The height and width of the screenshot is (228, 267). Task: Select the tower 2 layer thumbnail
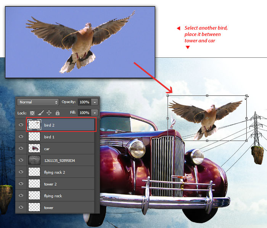(34, 184)
